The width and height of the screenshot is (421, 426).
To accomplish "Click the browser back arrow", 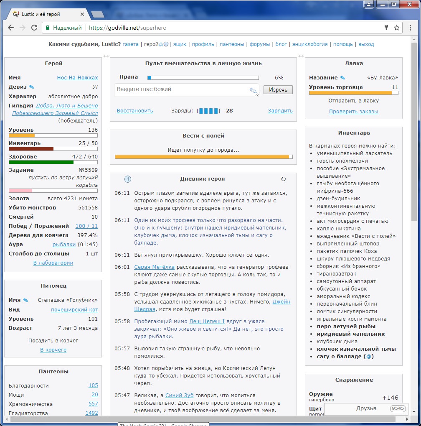I will [11, 28].
